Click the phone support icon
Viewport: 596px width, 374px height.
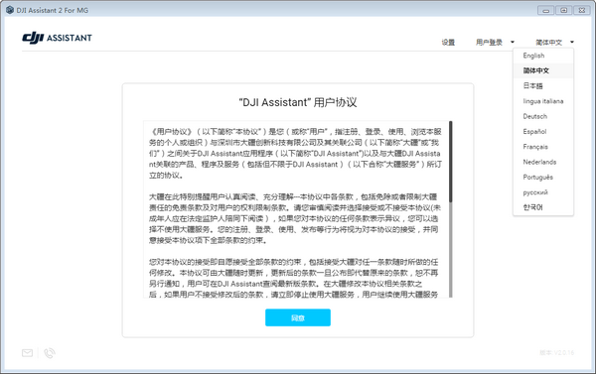50,353
